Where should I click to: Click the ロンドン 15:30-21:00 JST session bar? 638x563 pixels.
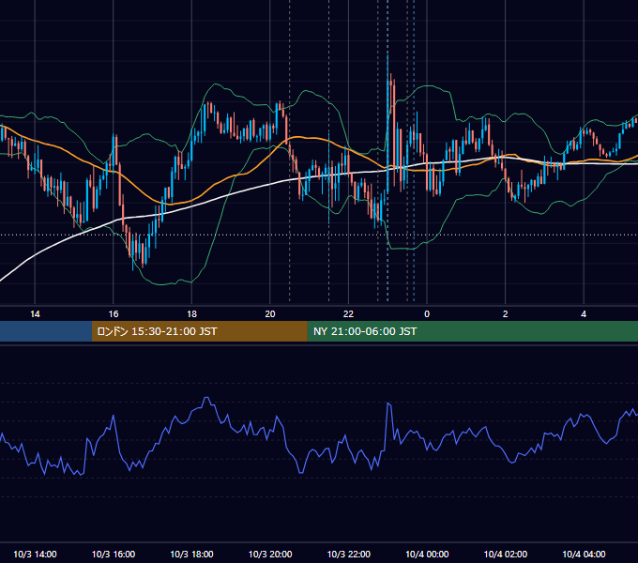click(x=199, y=331)
